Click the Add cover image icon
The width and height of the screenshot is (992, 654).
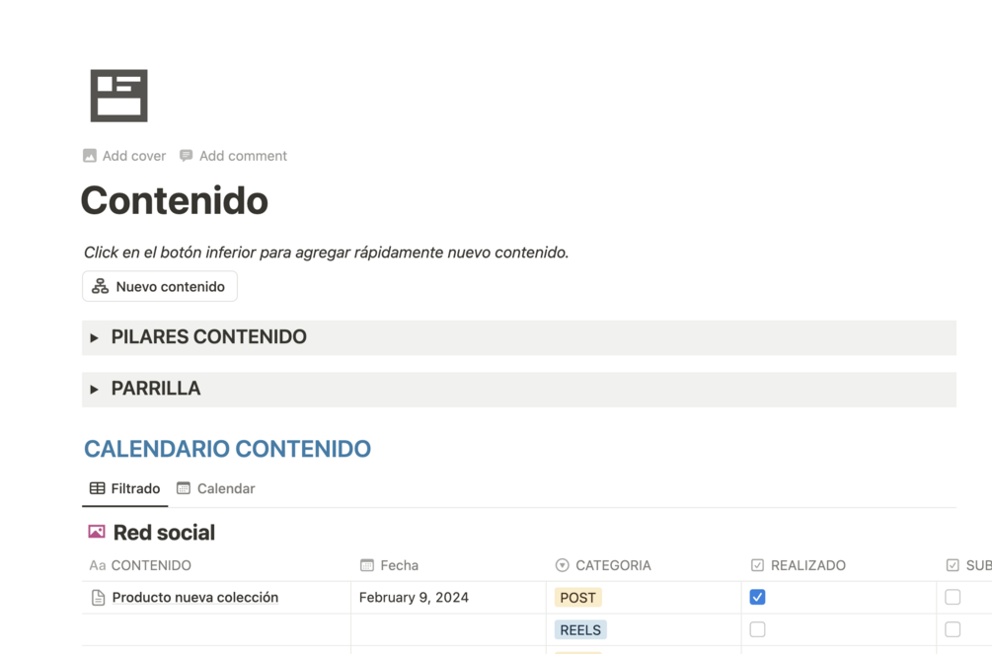point(90,156)
